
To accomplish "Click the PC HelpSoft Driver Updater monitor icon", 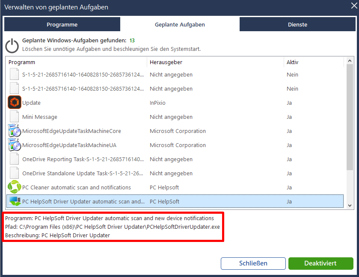I will [x=15, y=201].
